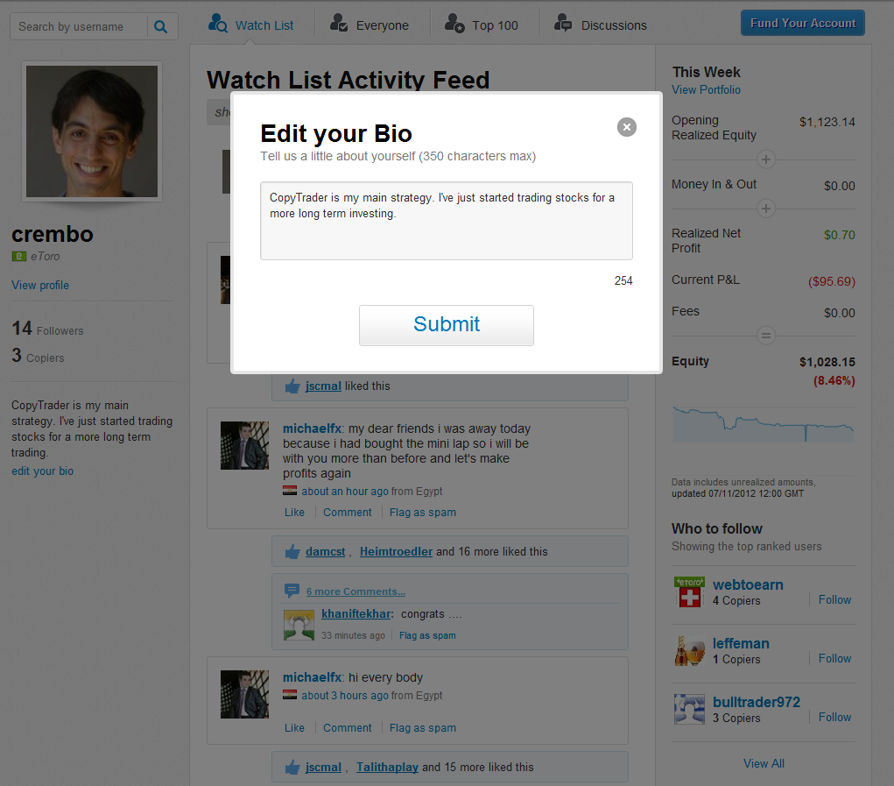Open the Discussions tab

coord(601,24)
